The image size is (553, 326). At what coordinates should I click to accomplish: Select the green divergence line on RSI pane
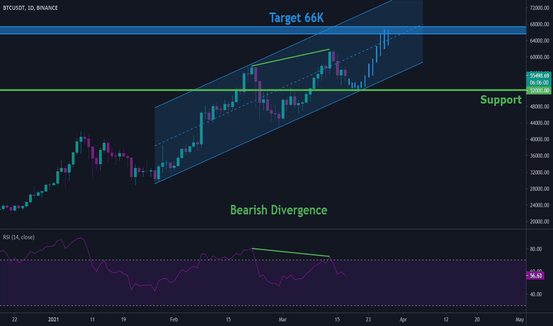click(x=291, y=253)
